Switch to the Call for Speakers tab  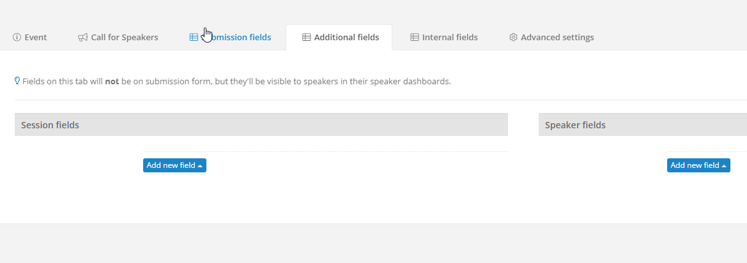[x=118, y=37]
